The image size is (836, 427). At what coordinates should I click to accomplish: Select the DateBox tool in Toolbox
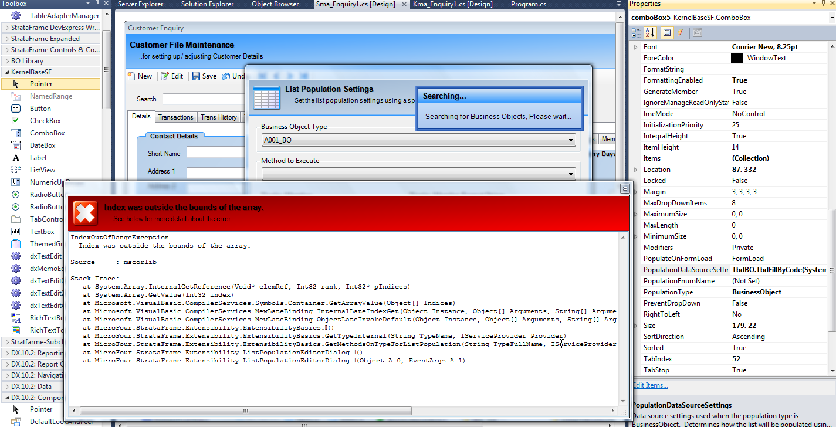click(x=42, y=145)
